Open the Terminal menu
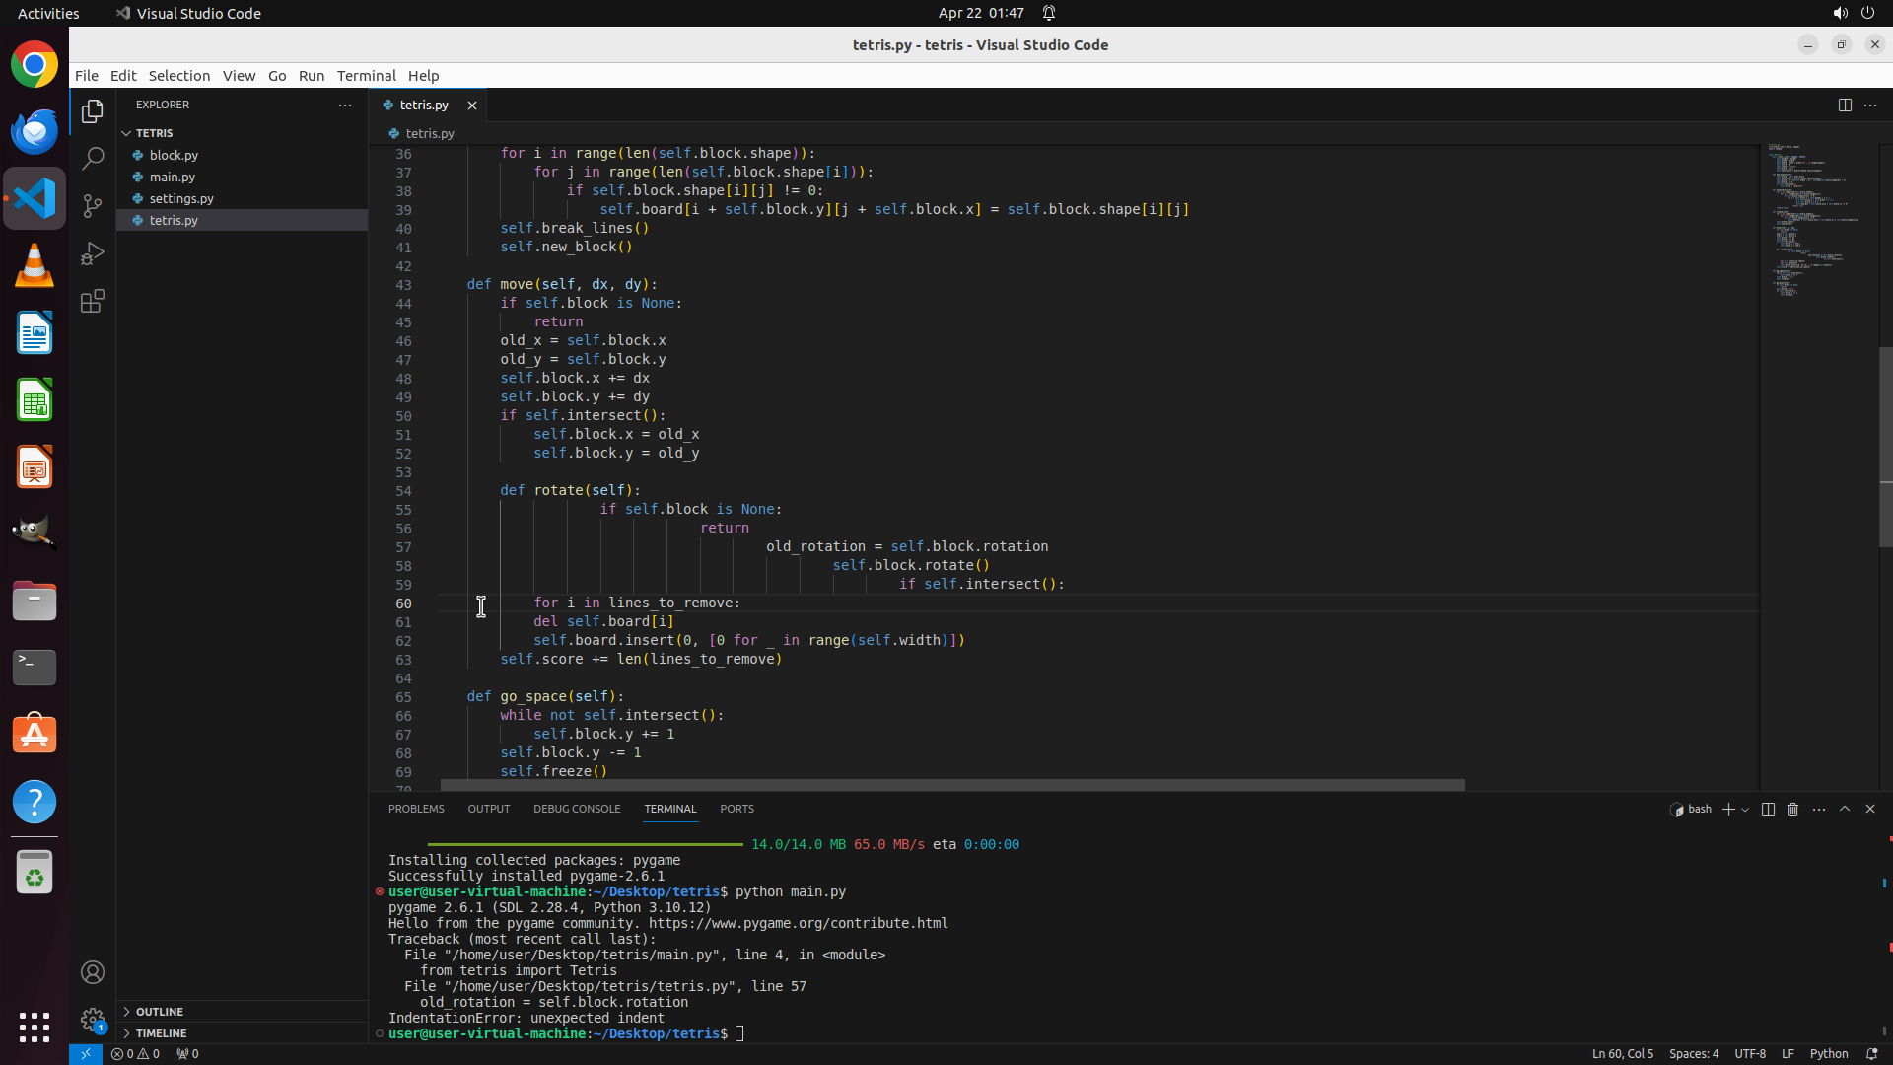This screenshot has width=1893, height=1065. 366,76
